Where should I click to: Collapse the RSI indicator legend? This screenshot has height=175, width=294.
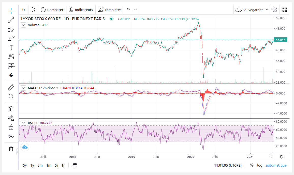(23, 123)
